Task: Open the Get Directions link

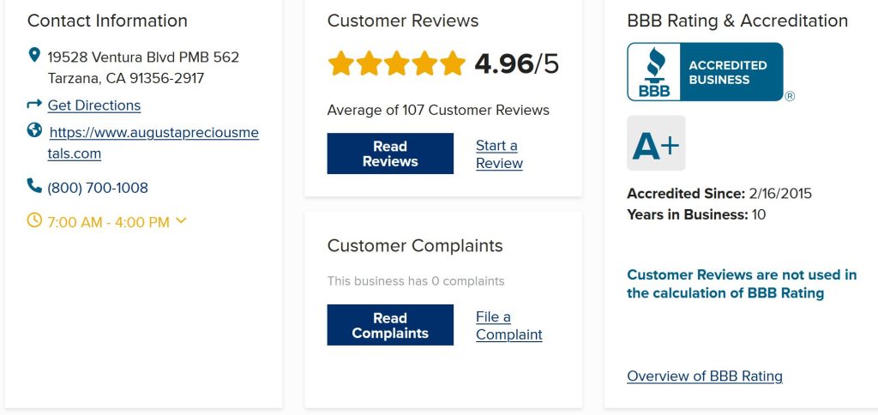Action: tap(94, 105)
